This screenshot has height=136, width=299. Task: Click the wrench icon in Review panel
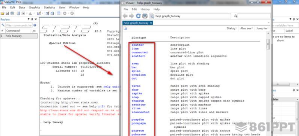3,25
